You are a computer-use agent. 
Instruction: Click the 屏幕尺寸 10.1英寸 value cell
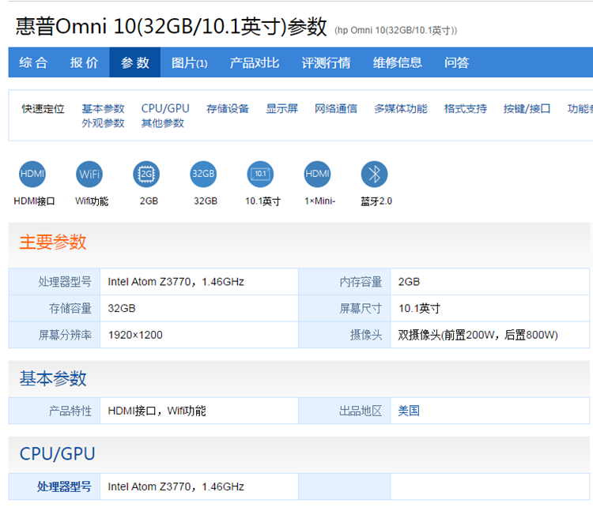click(x=489, y=308)
